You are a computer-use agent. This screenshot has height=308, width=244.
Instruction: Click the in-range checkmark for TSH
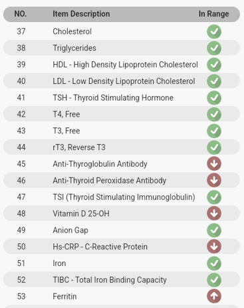tap(214, 98)
